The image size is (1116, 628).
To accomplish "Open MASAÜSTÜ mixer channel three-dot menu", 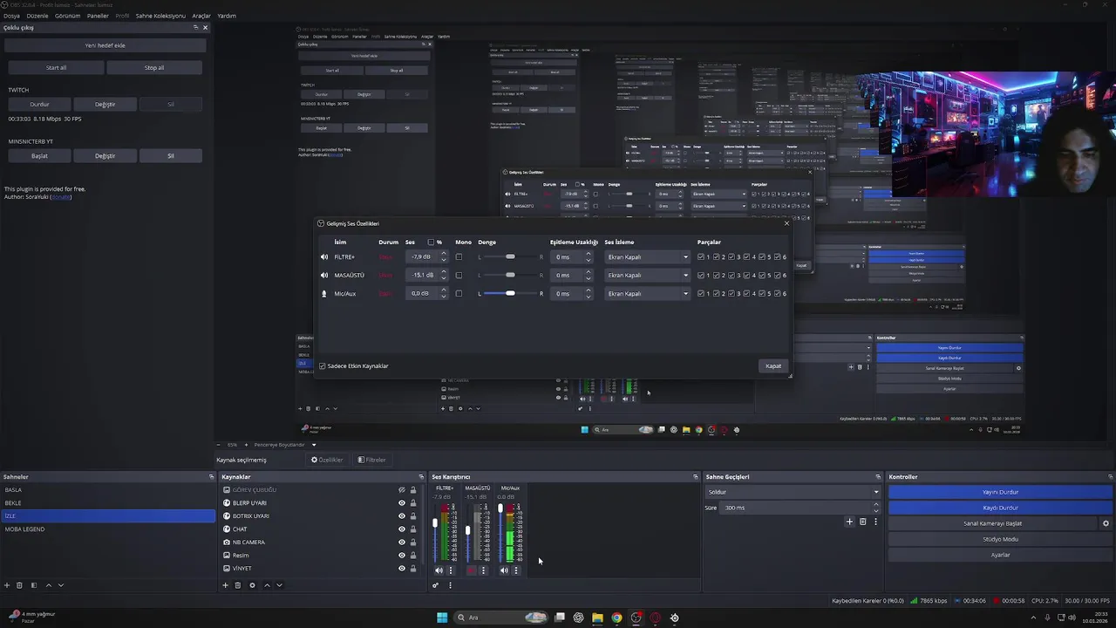I will tap(483, 570).
